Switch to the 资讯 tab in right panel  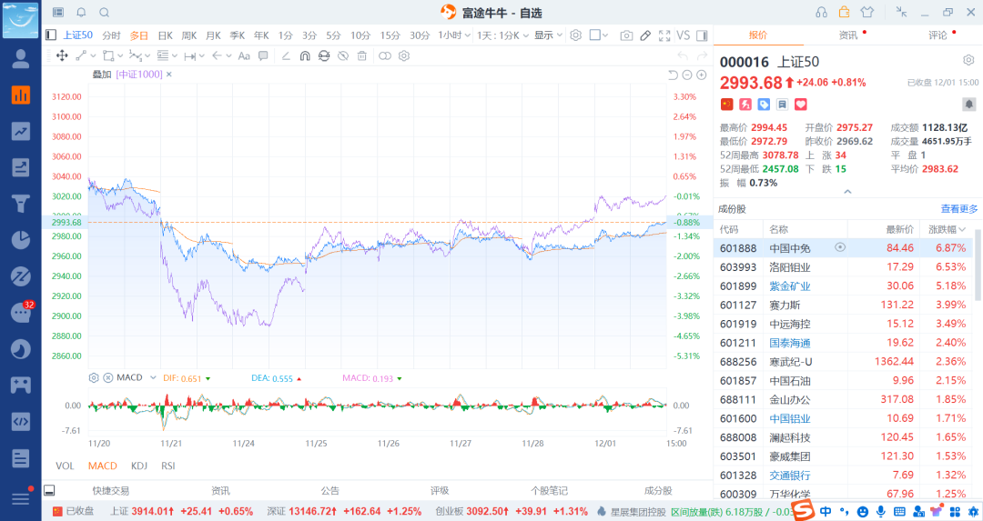(x=848, y=35)
